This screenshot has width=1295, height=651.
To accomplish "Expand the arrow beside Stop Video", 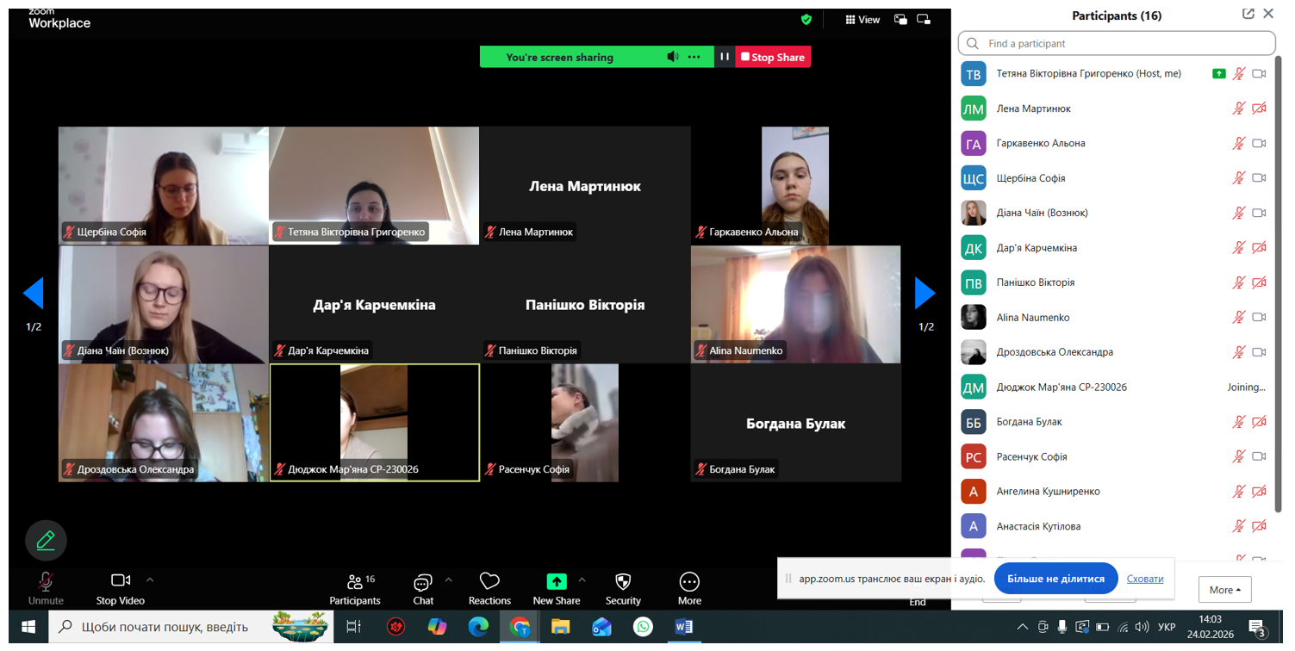I will (x=150, y=580).
